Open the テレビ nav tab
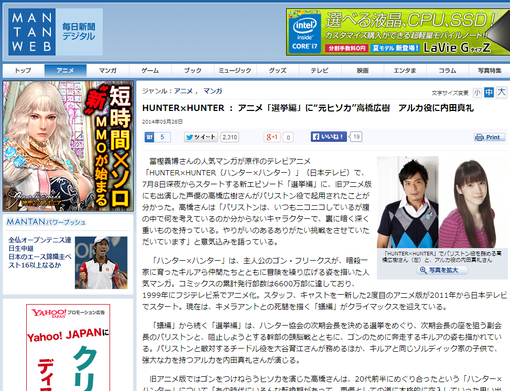This screenshot has height=391, width=510. 320,71
